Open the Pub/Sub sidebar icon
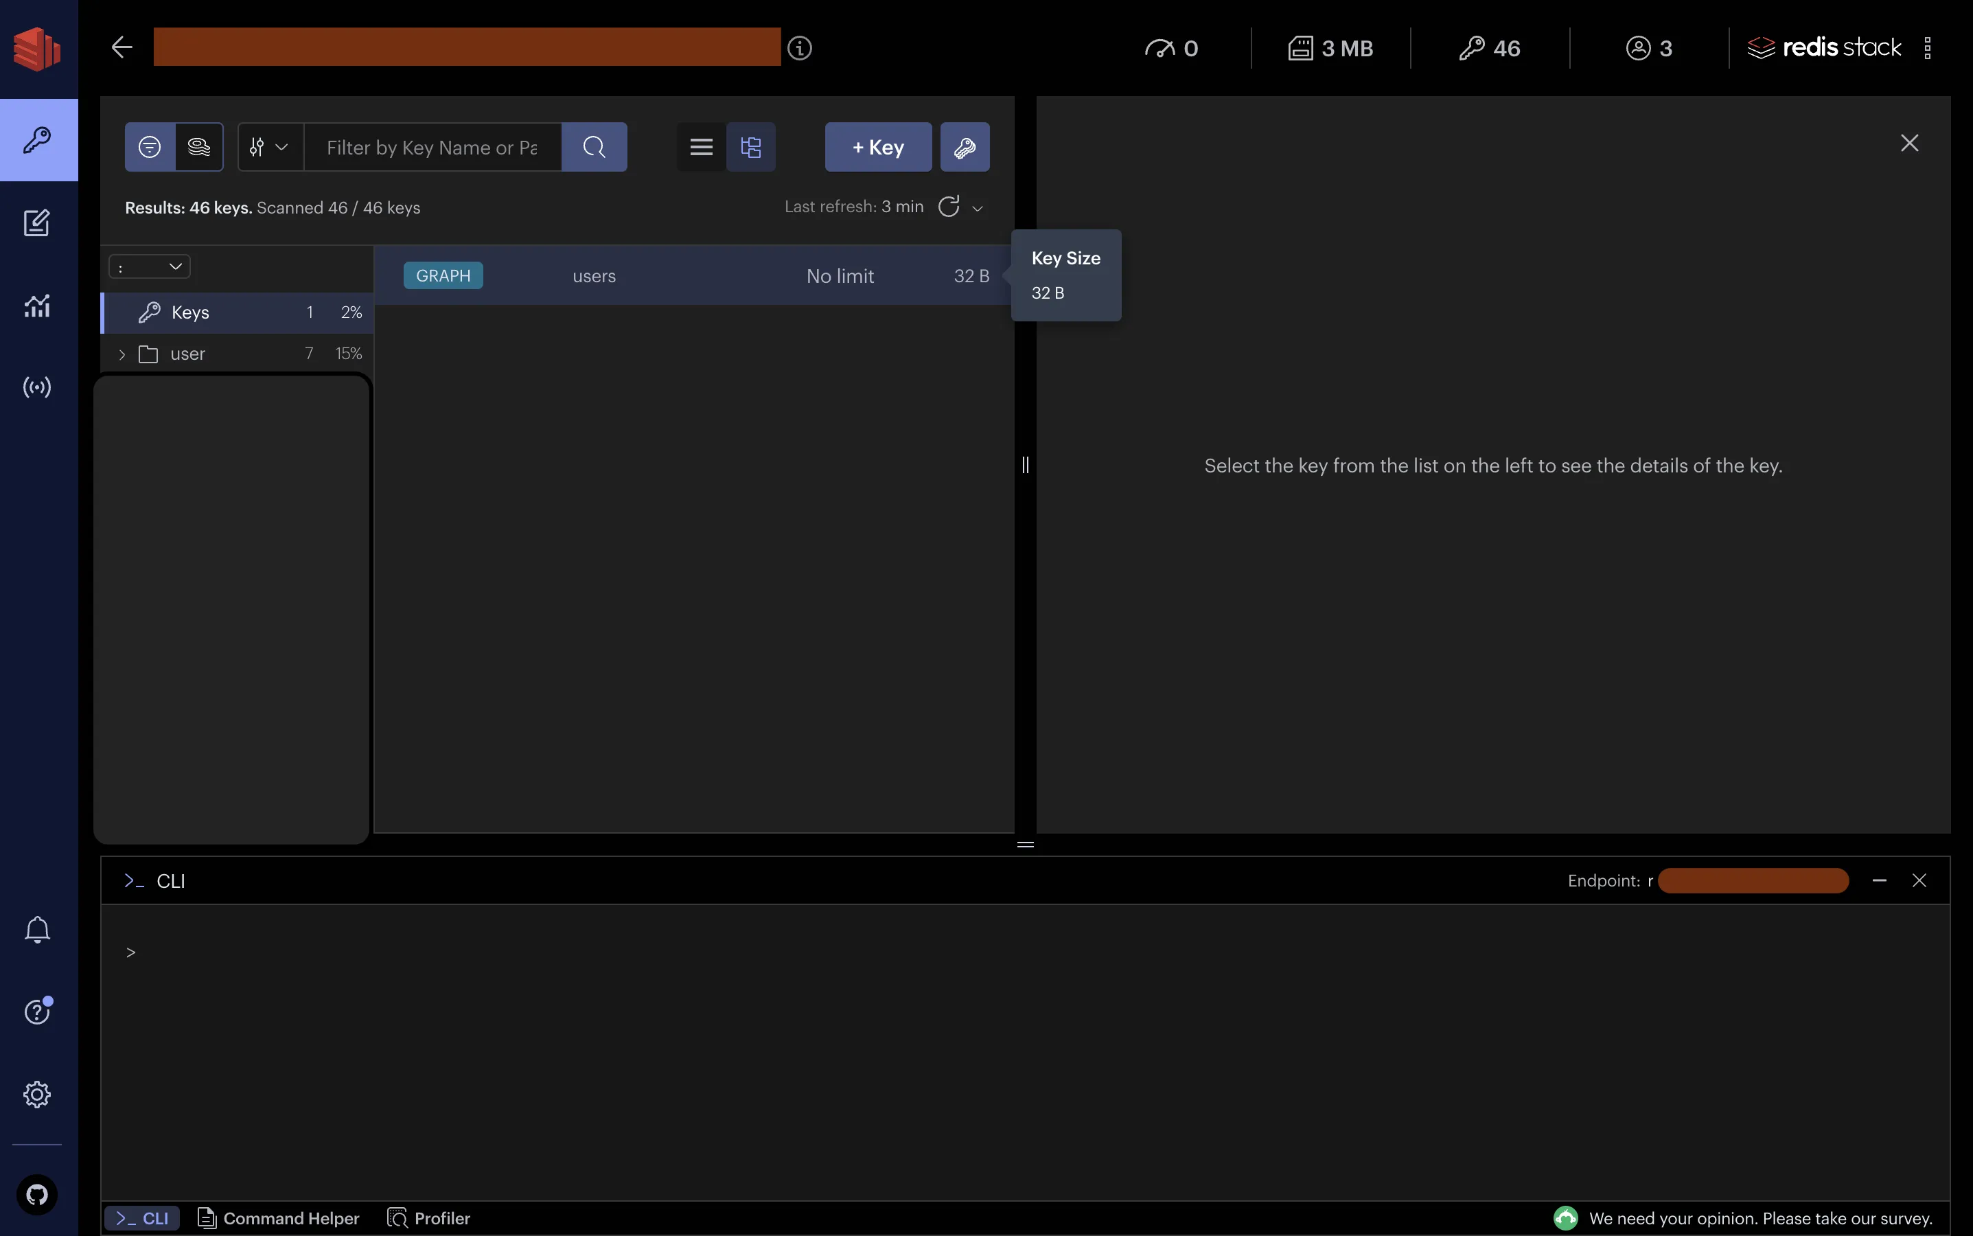 (37, 387)
